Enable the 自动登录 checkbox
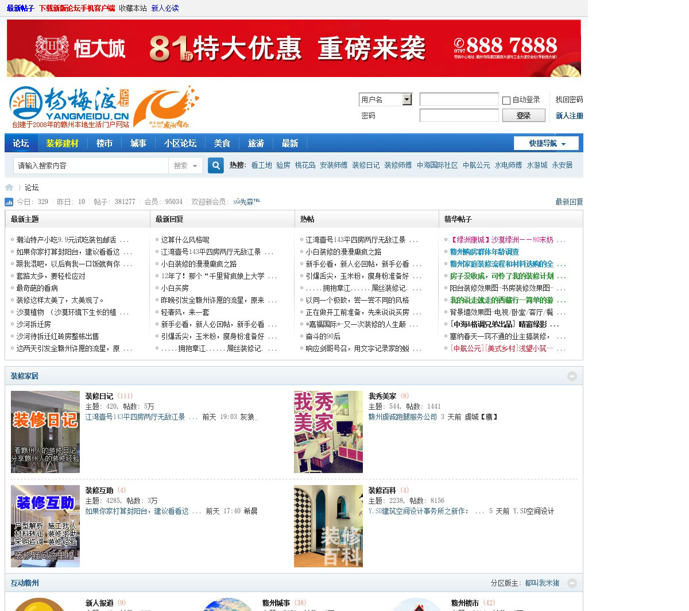 coord(506,101)
